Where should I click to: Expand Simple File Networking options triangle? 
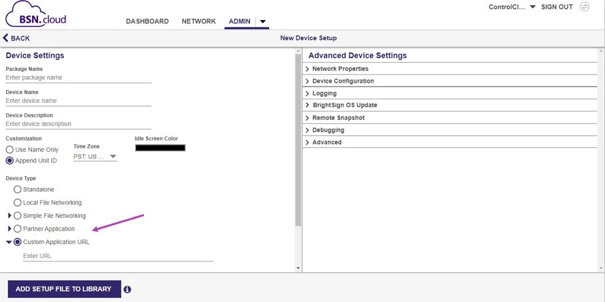[x=9, y=215]
